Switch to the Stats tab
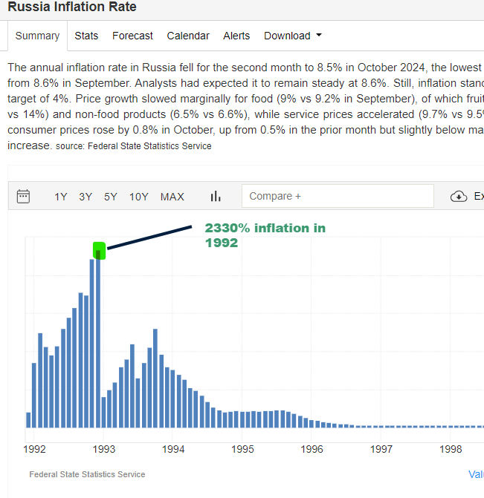The height and width of the screenshot is (498, 484). pos(86,36)
